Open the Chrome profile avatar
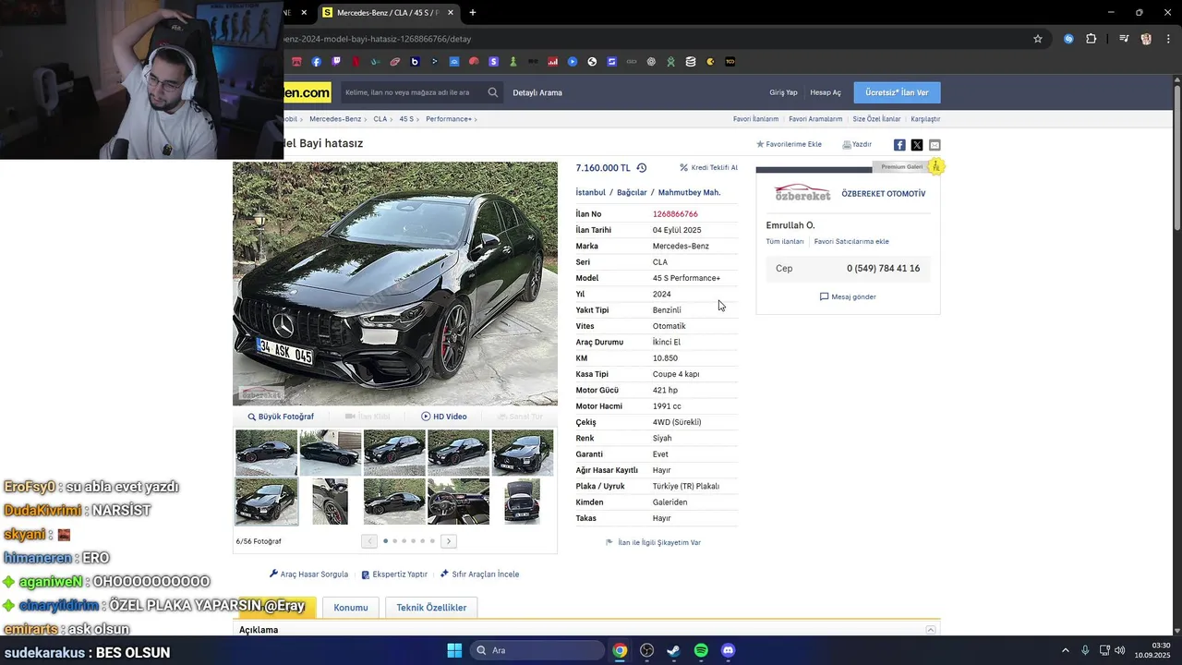The width and height of the screenshot is (1182, 665). 1146,39
